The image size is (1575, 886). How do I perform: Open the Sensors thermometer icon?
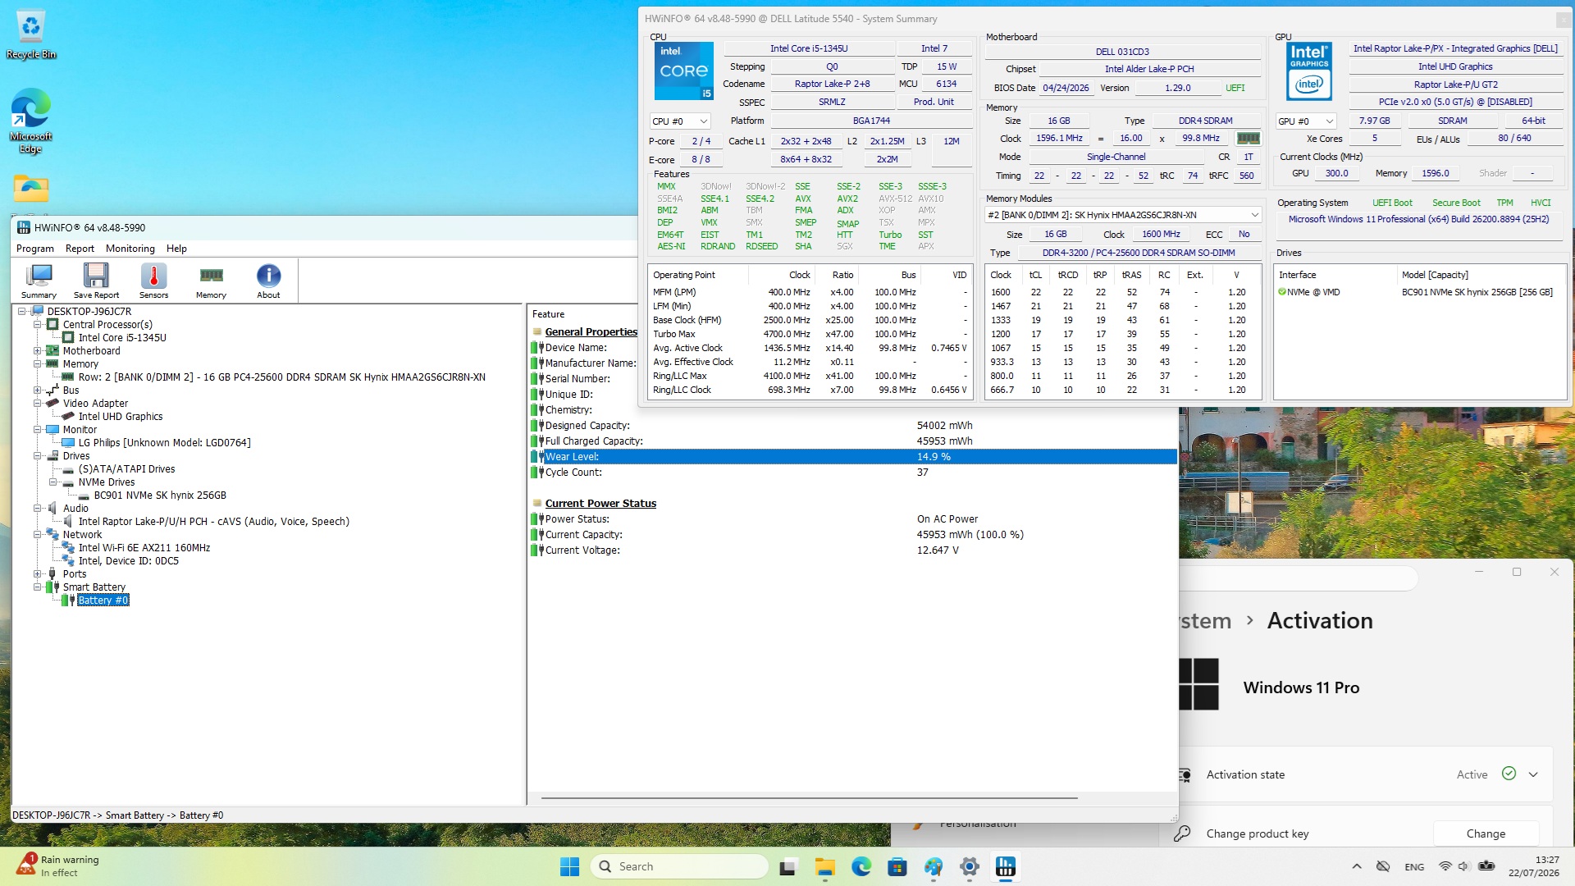tap(153, 281)
